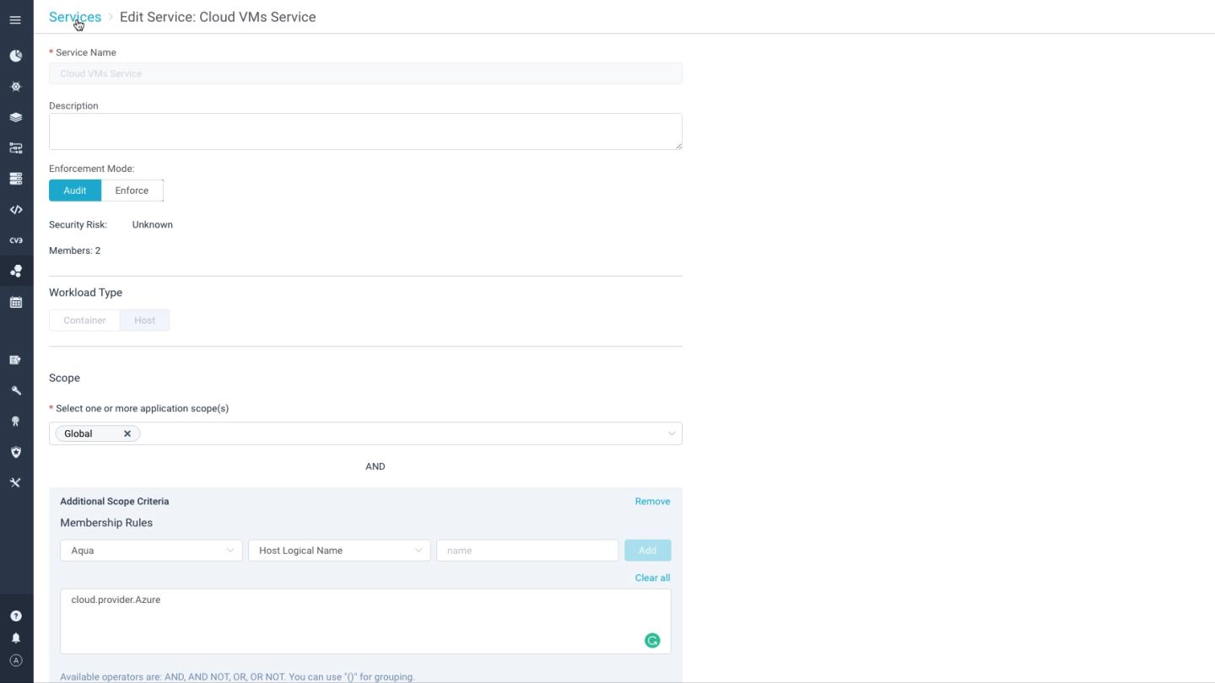Set enforcement mode to Enforce
1215x683 pixels.
pyautogui.click(x=132, y=191)
